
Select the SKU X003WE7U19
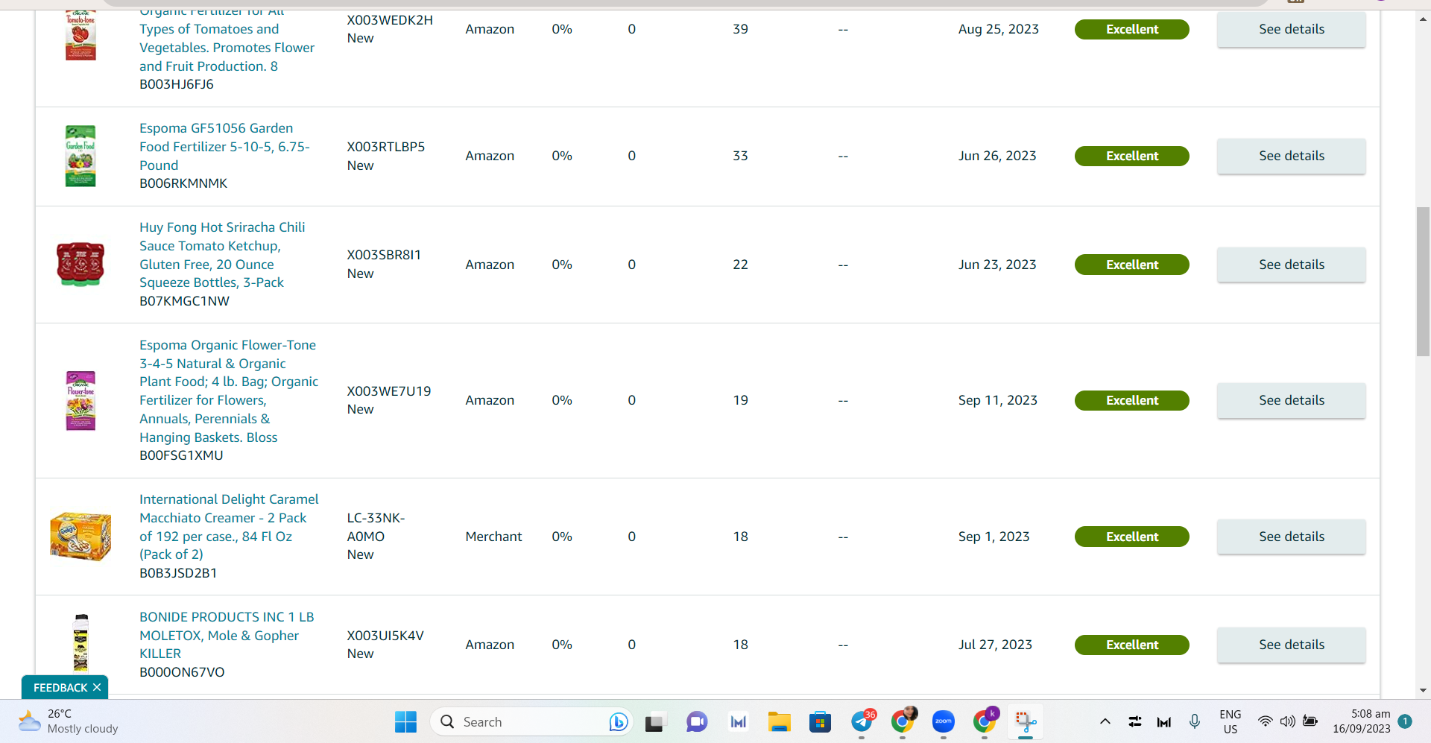[389, 391]
